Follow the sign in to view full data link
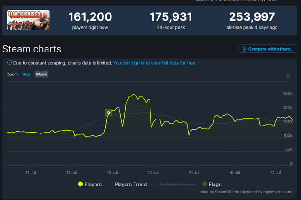The image size is (301, 200). pos(155,63)
